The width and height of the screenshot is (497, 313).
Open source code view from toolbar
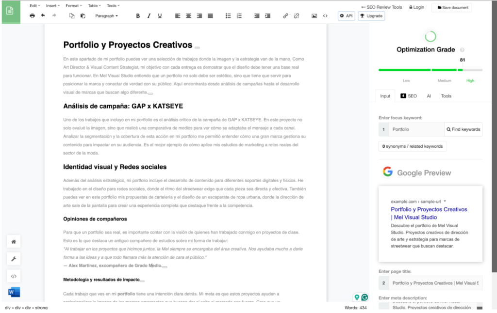[325, 16]
